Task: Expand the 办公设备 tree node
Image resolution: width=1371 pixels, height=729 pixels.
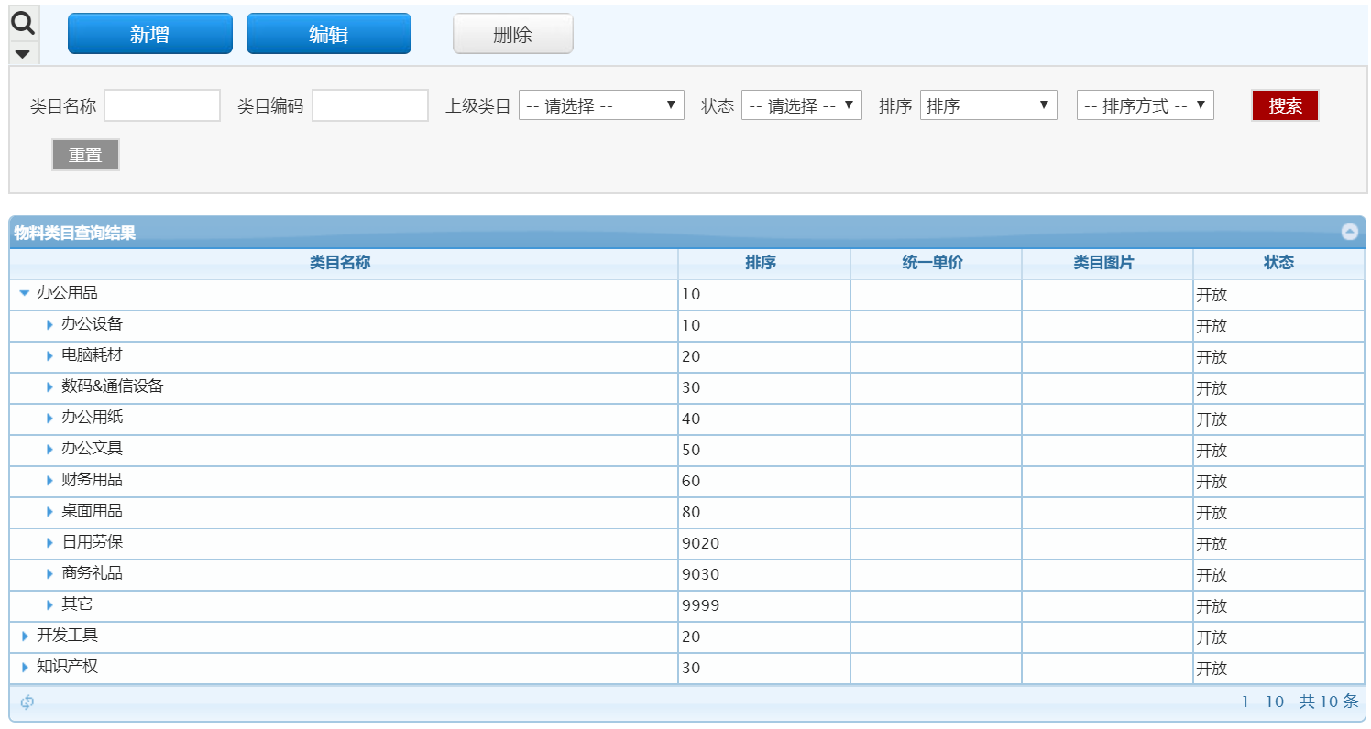Action: pyautogui.click(x=49, y=324)
